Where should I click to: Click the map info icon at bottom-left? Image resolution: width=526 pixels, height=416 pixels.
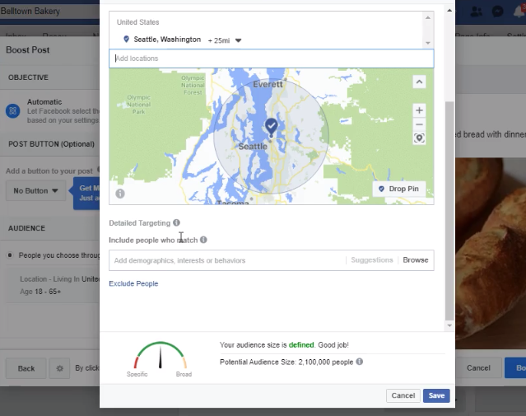click(120, 194)
